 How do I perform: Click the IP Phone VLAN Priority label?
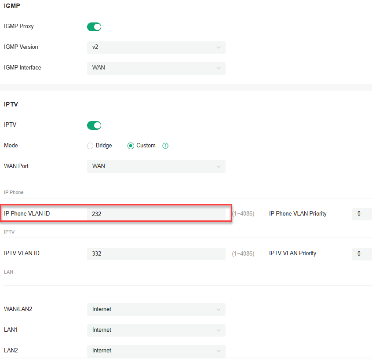[298, 214]
